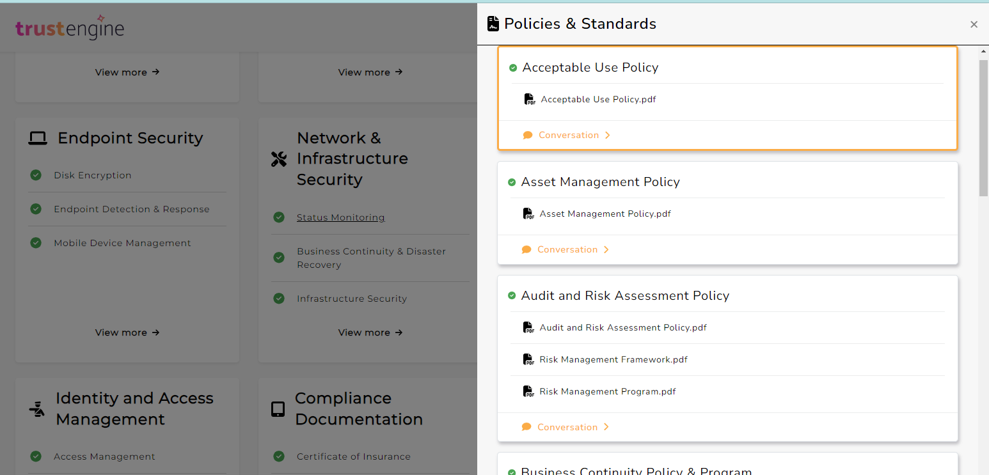Click the green check beside Disk Encryption
The height and width of the screenshot is (475, 989).
[36, 175]
